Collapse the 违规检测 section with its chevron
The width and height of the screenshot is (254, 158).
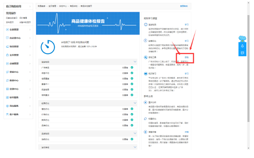coord(135,62)
